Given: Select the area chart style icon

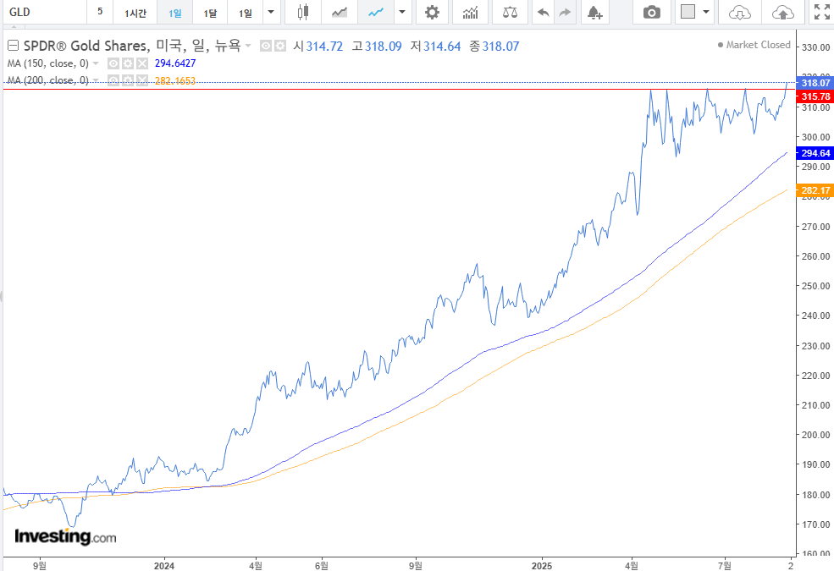Looking at the screenshot, I should click(x=340, y=12).
